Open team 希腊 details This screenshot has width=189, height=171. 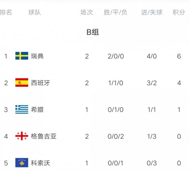[37, 110]
